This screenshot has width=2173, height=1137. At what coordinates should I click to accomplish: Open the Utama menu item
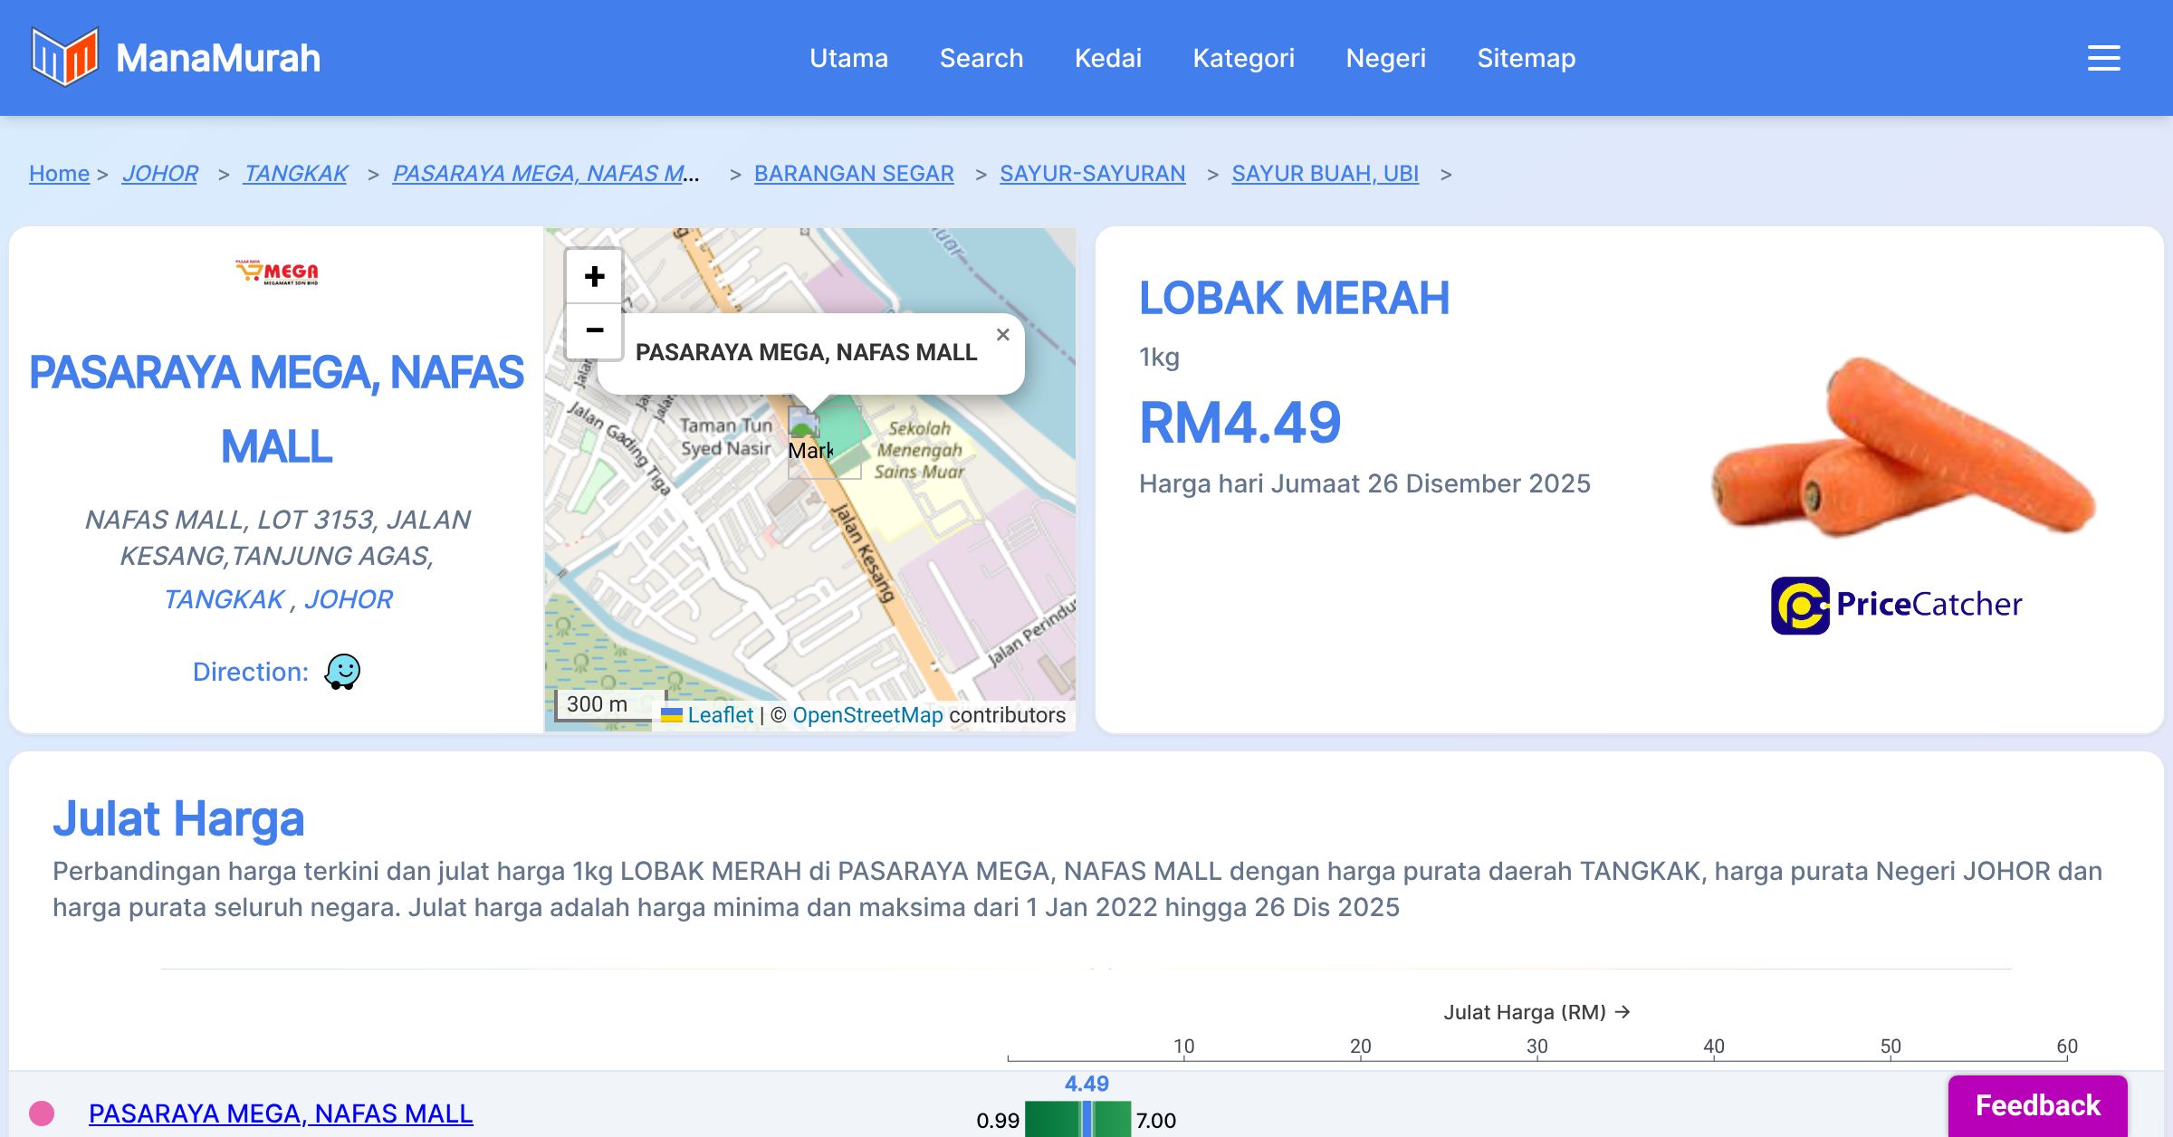pos(848,58)
